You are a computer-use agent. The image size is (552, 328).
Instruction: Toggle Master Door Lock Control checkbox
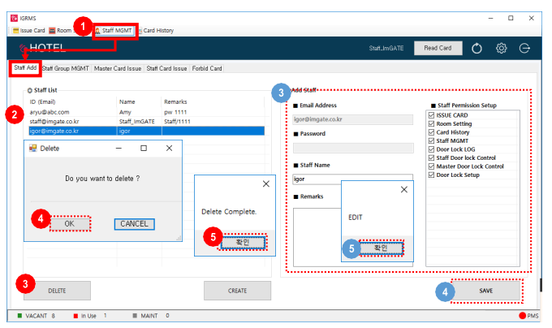click(x=431, y=166)
